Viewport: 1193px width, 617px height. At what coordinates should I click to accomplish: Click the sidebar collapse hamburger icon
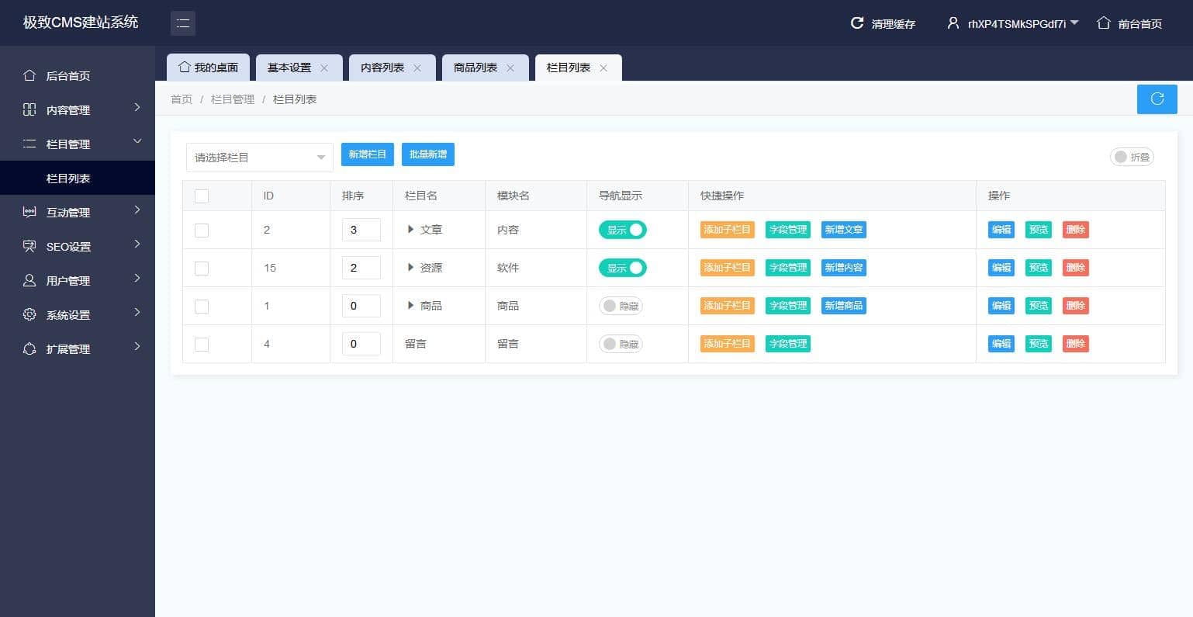[183, 23]
